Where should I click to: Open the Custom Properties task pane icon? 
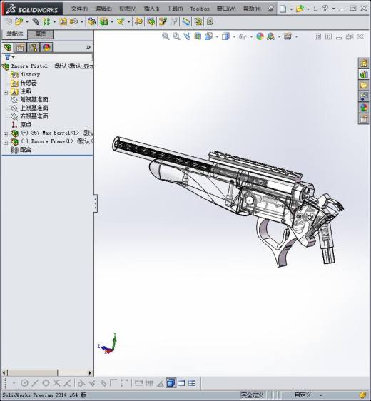coord(364,119)
